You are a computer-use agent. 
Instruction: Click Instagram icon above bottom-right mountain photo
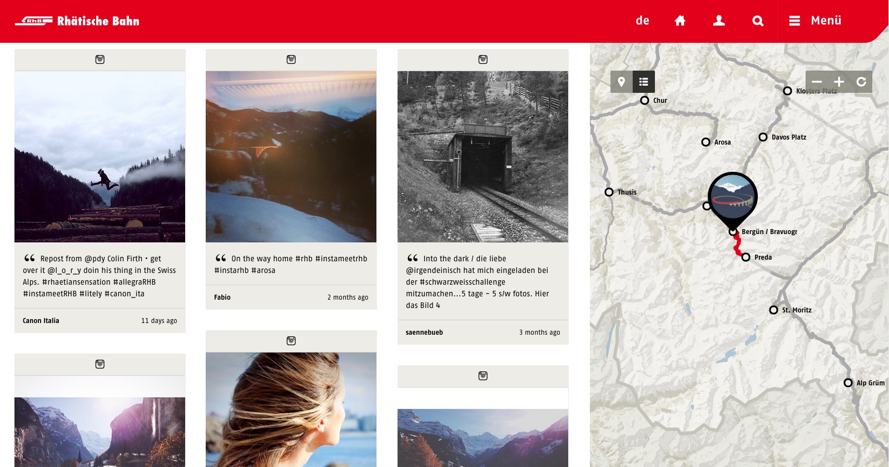tap(483, 376)
